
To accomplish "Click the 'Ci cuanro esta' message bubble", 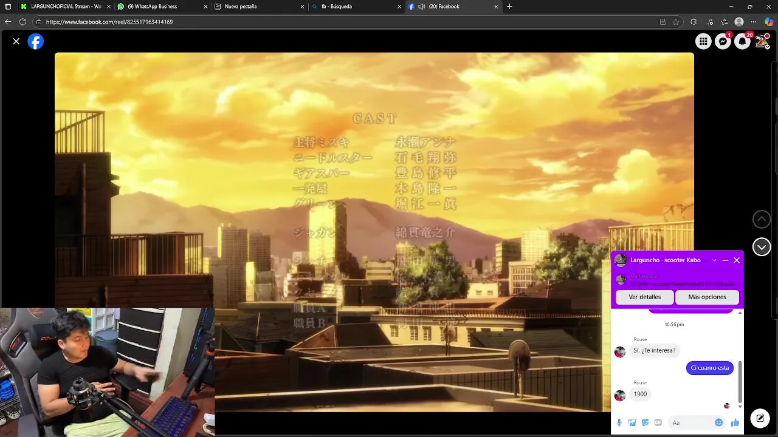I will [x=710, y=368].
